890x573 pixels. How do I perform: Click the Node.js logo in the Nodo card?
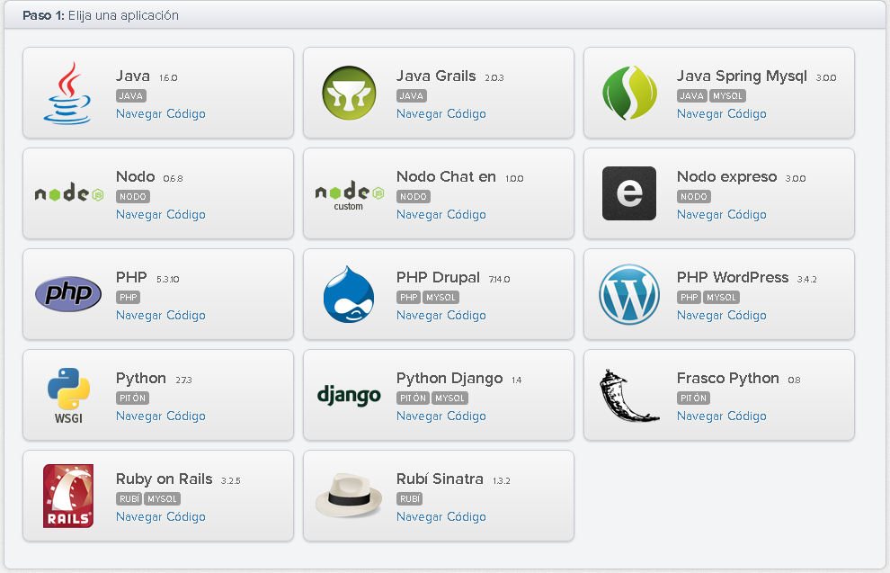coord(69,192)
